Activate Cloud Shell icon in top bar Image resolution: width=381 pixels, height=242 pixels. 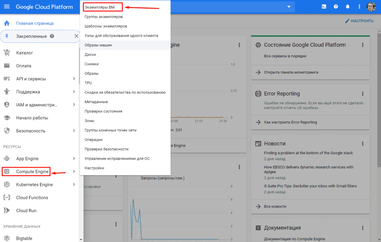coord(324,7)
